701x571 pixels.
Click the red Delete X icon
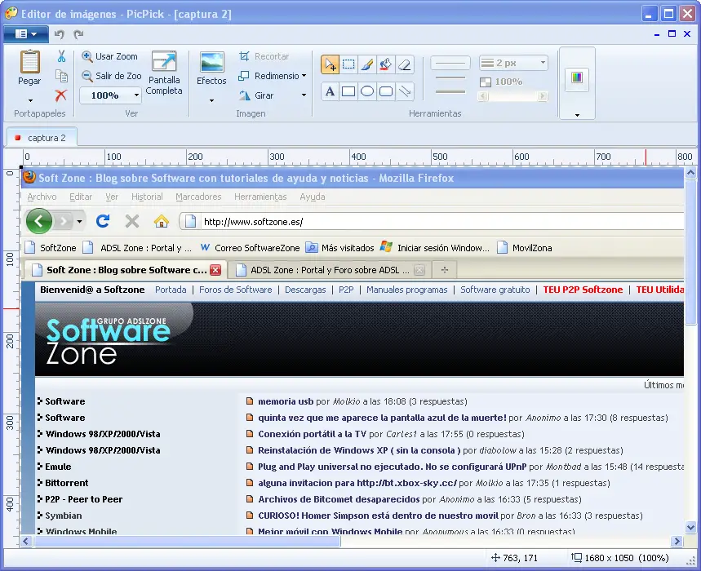(61, 95)
